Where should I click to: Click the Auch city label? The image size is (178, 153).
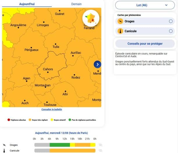pos(25,103)
